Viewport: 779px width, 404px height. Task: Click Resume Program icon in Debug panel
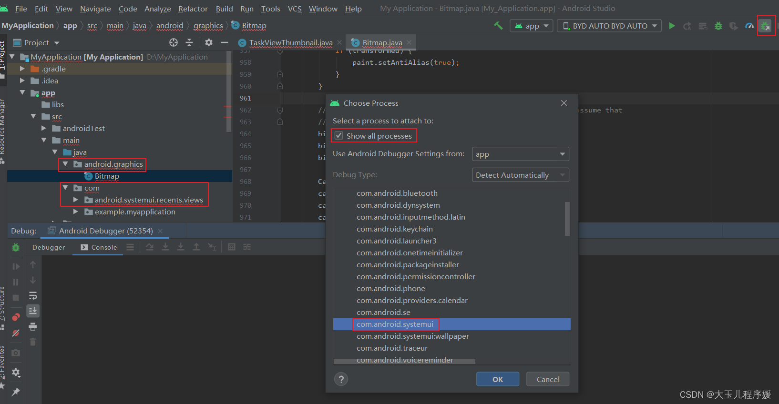16,266
